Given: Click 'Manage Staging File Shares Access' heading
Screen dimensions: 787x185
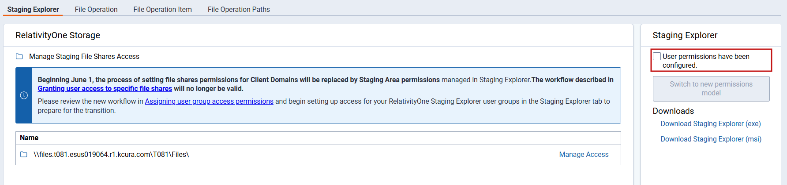Looking at the screenshot, I should click(84, 57).
